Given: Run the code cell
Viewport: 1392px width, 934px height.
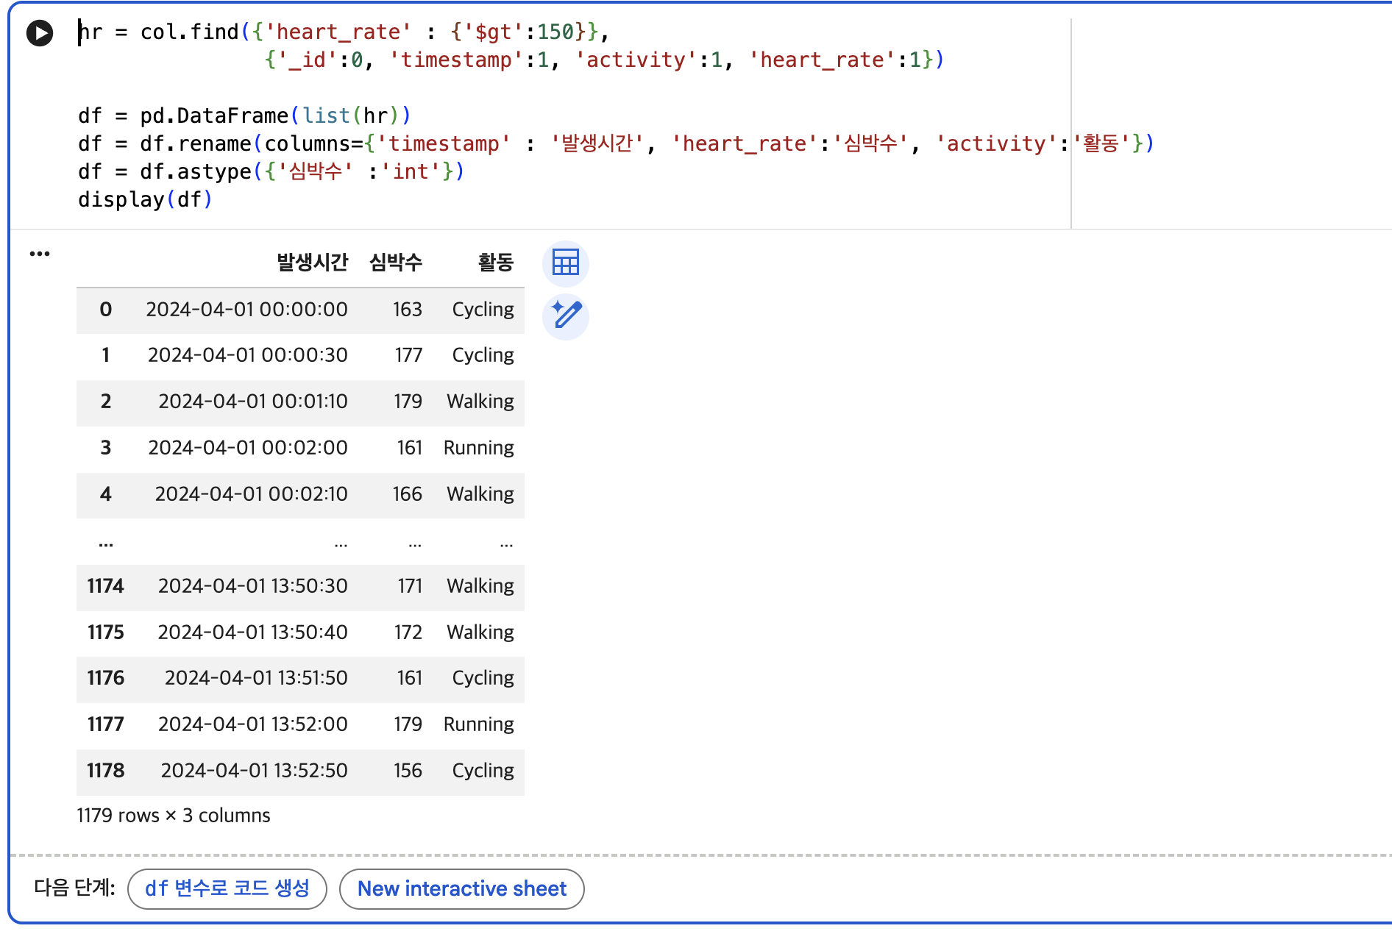Looking at the screenshot, I should (40, 33).
